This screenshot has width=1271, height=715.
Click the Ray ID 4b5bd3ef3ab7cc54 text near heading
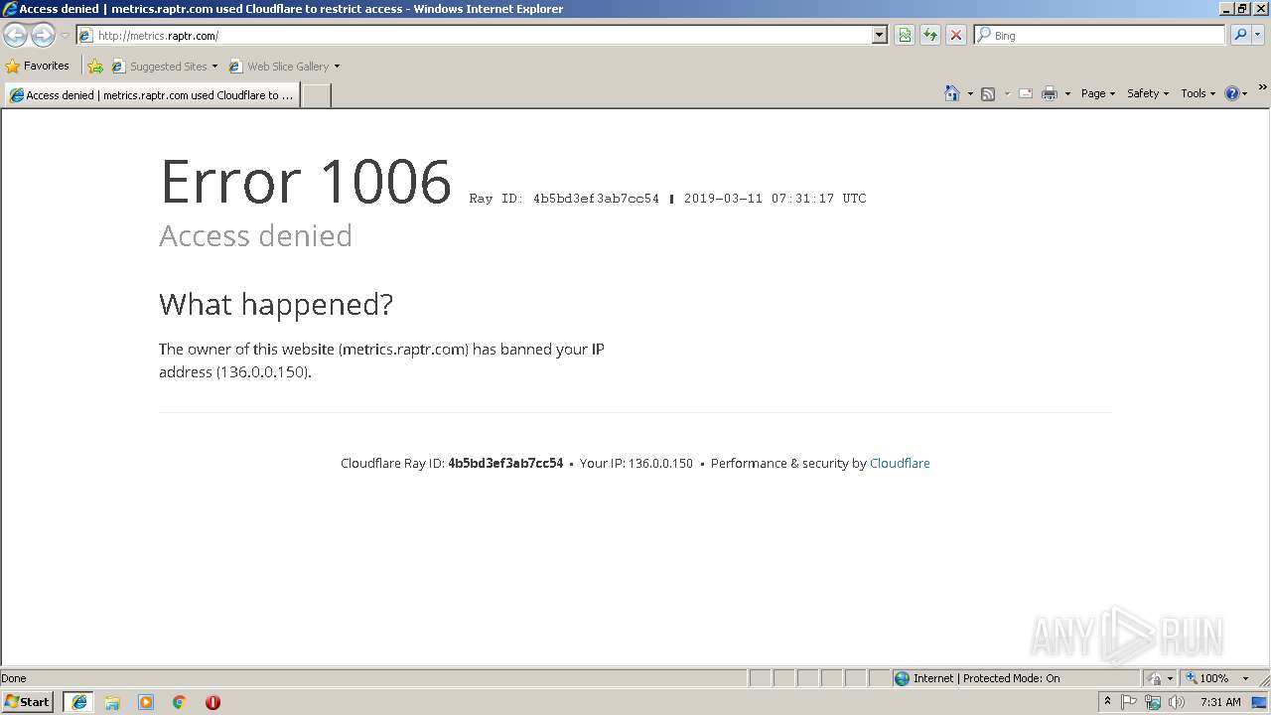564,199
